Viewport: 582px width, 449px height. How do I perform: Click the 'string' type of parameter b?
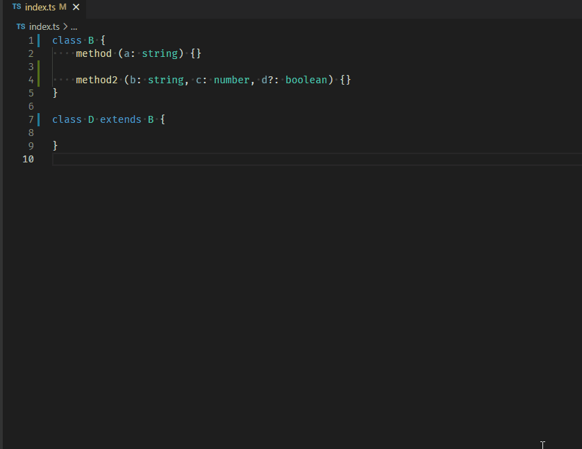166,80
